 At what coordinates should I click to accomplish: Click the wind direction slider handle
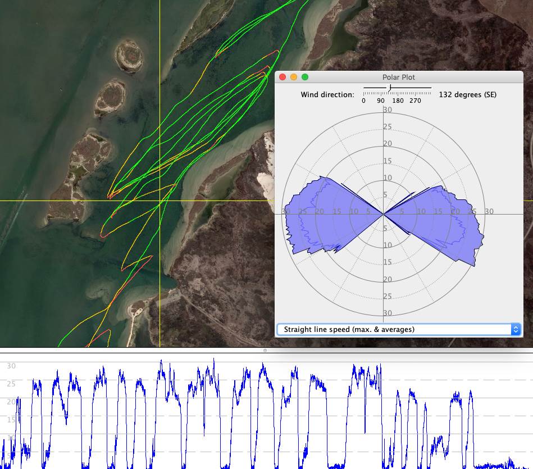[x=390, y=88]
